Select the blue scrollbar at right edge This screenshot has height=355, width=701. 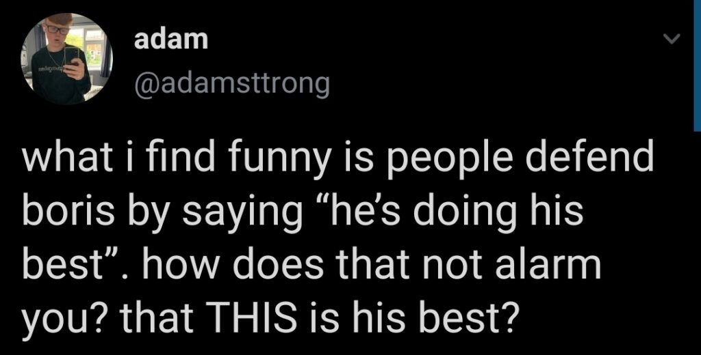(697, 66)
